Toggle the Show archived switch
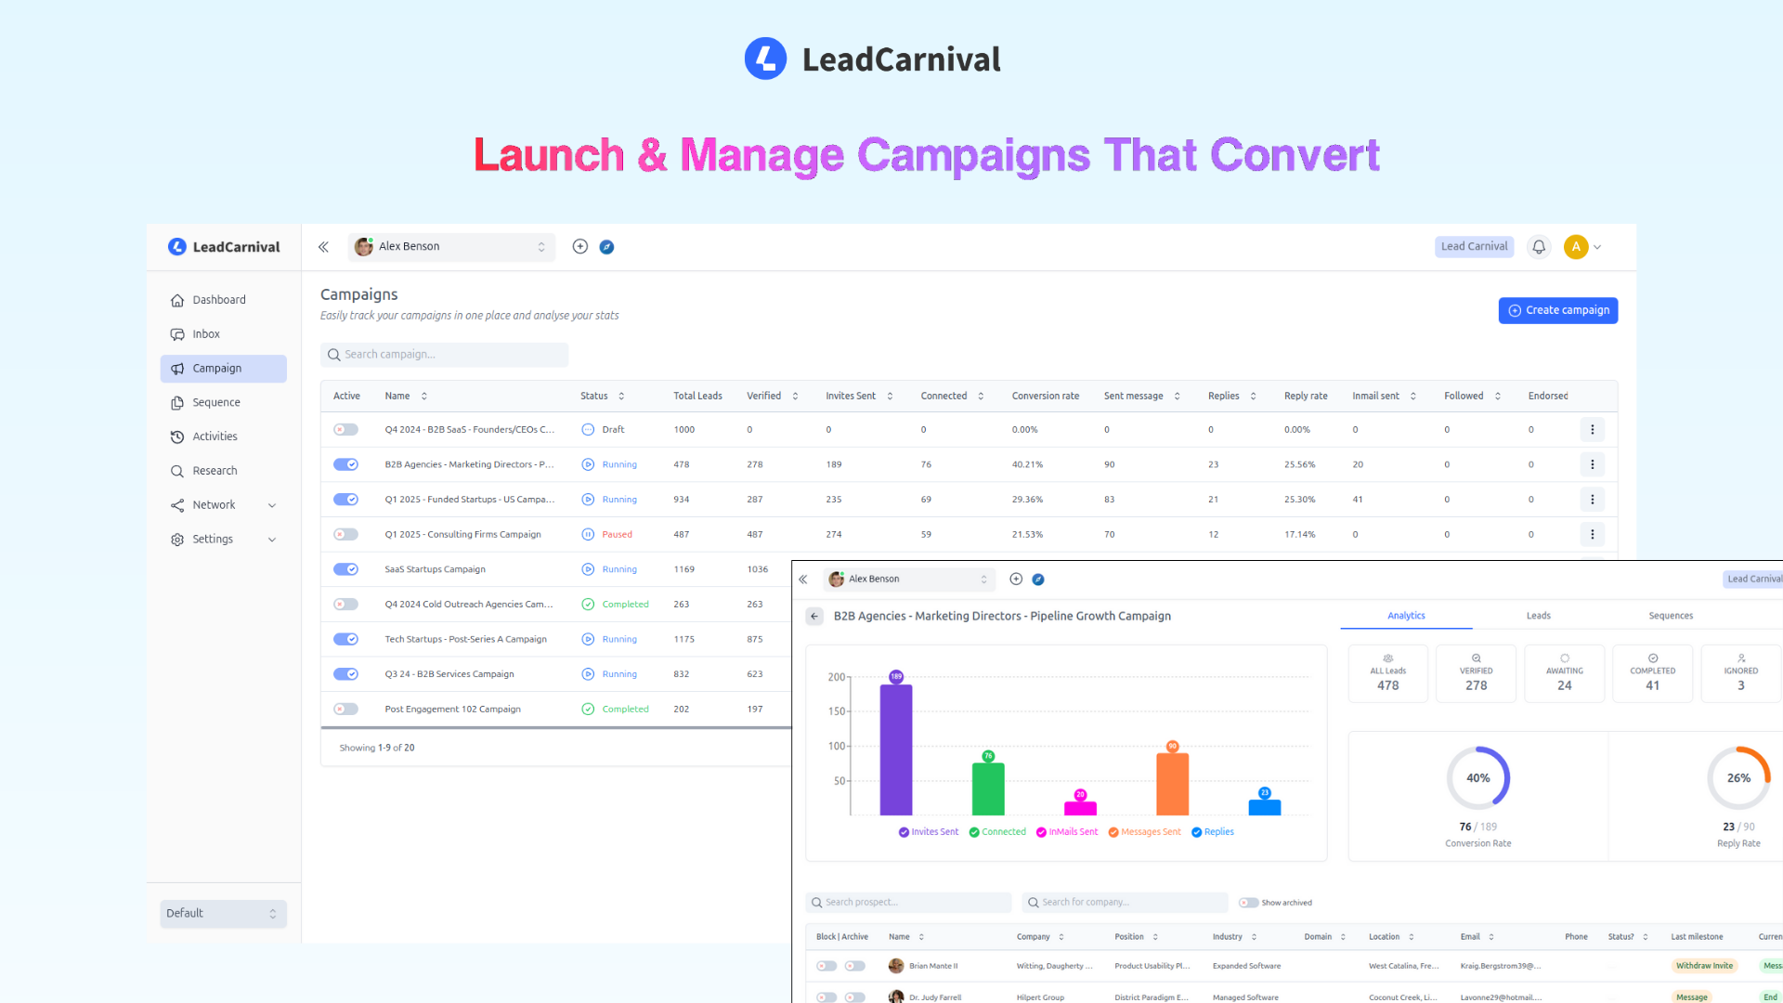Screen dimensions: 1783x1003 pos(1248,903)
